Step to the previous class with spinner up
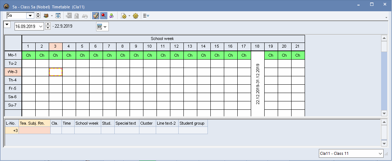Viewport: 392px width, 161px height. click(x=38, y=14)
